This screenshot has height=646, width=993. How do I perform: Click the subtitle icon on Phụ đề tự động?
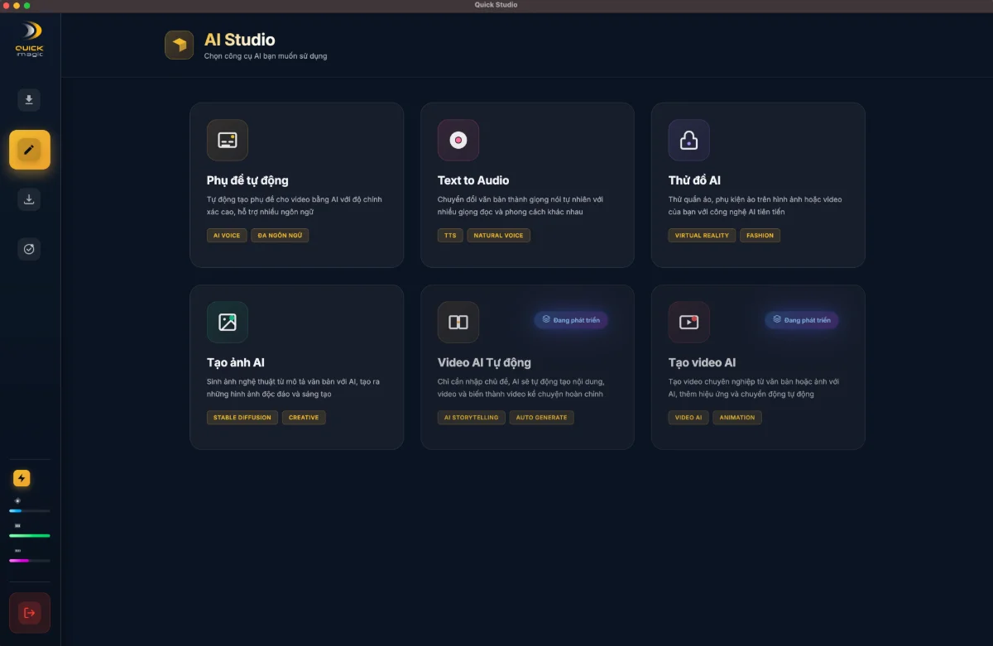pyautogui.click(x=227, y=140)
